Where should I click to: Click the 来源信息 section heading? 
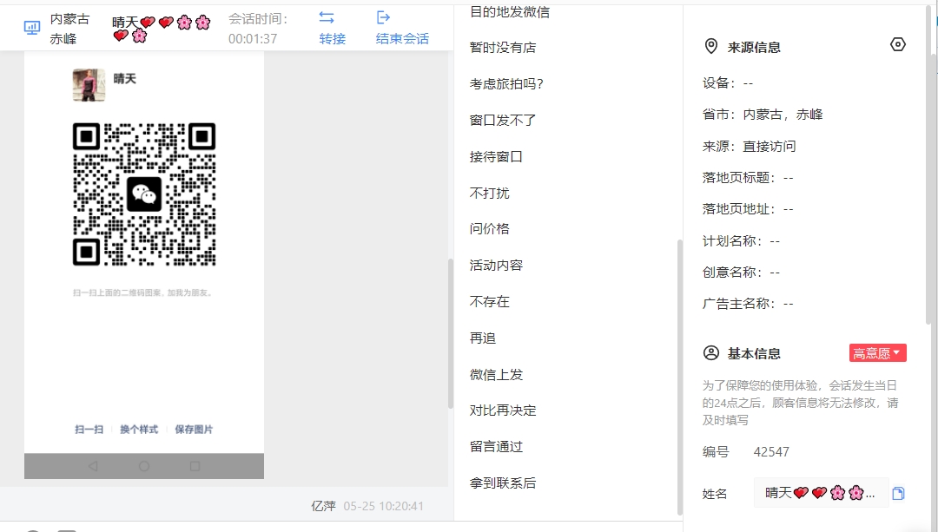(x=754, y=47)
